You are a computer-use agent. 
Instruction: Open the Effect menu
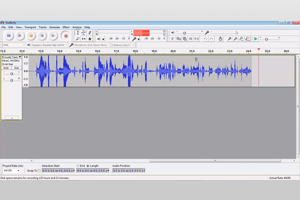66,27
